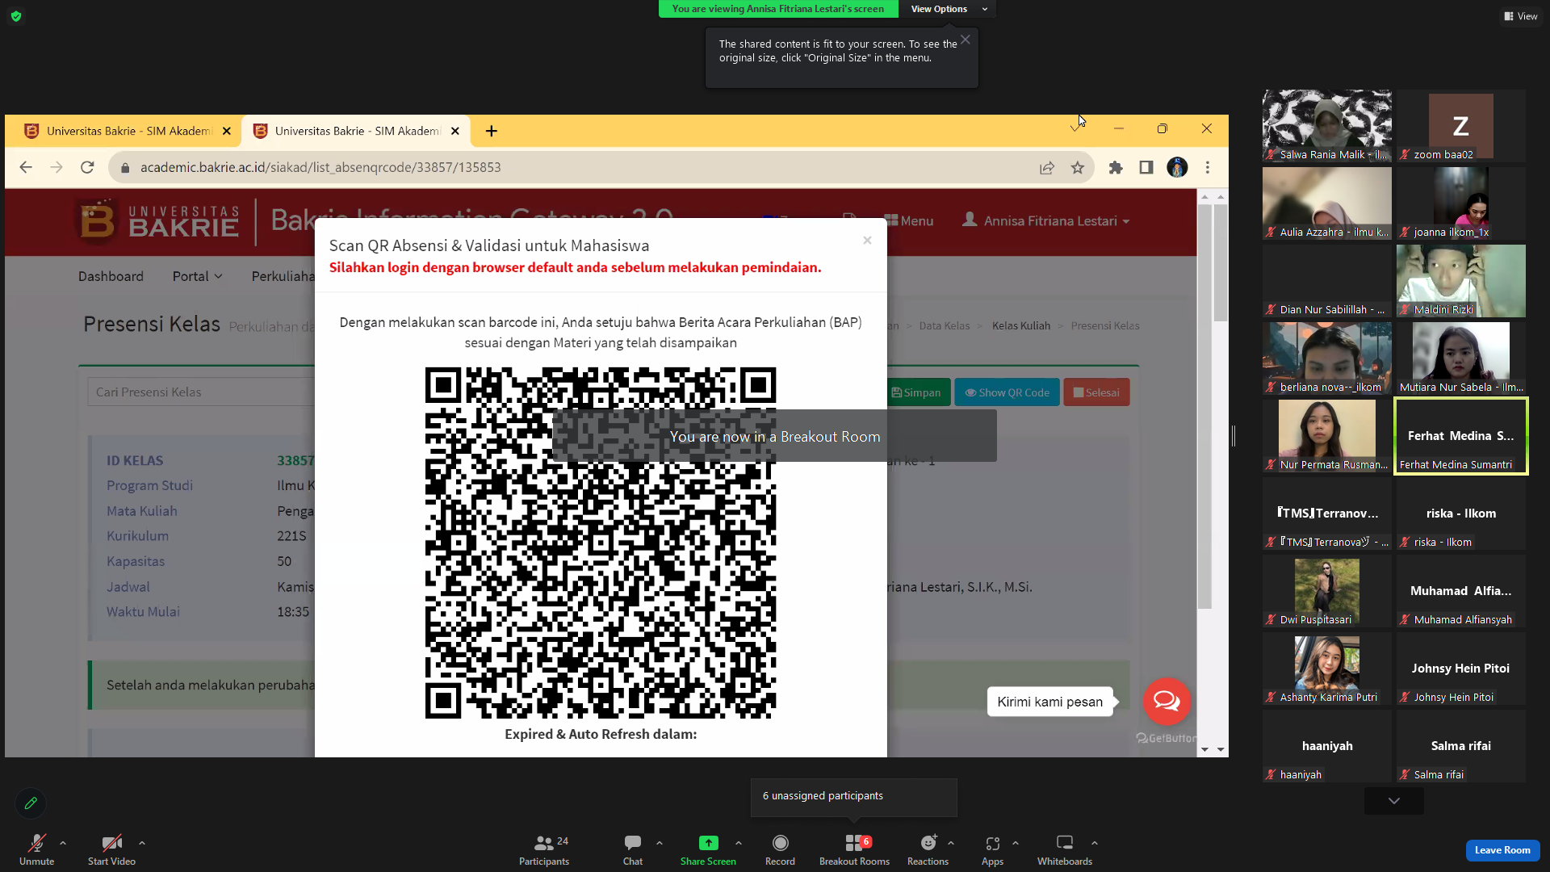Open browser three-dot menu
This screenshot has width=1550, height=872.
click(x=1208, y=167)
